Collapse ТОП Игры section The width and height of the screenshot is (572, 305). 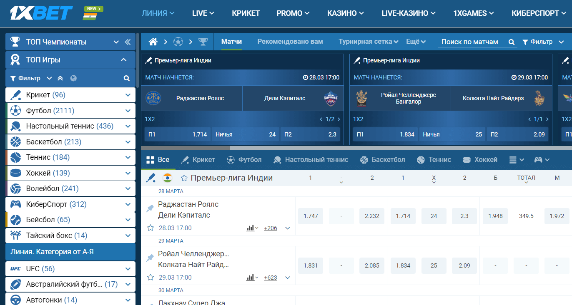point(123,60)
